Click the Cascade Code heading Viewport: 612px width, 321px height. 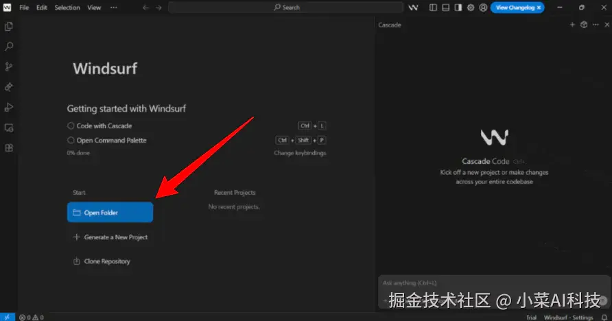(x=486, y=161)
